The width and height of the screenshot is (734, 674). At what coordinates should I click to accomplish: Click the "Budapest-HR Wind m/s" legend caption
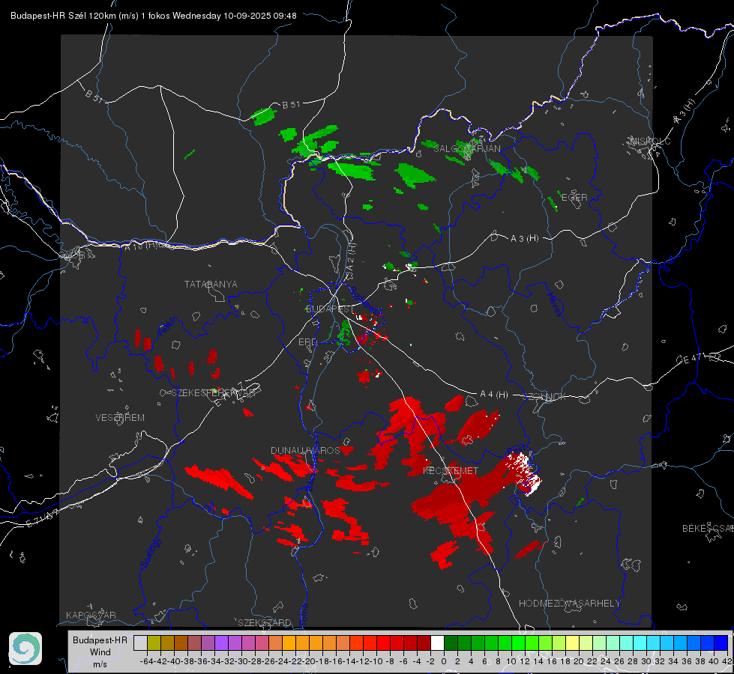point(100,652)
